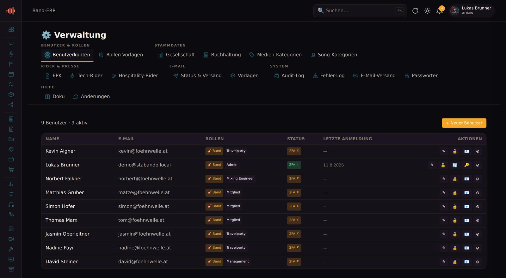Click the Mixing Engineer role badge
Viewport: 506px width, 278px height.
tap(240, 179)
